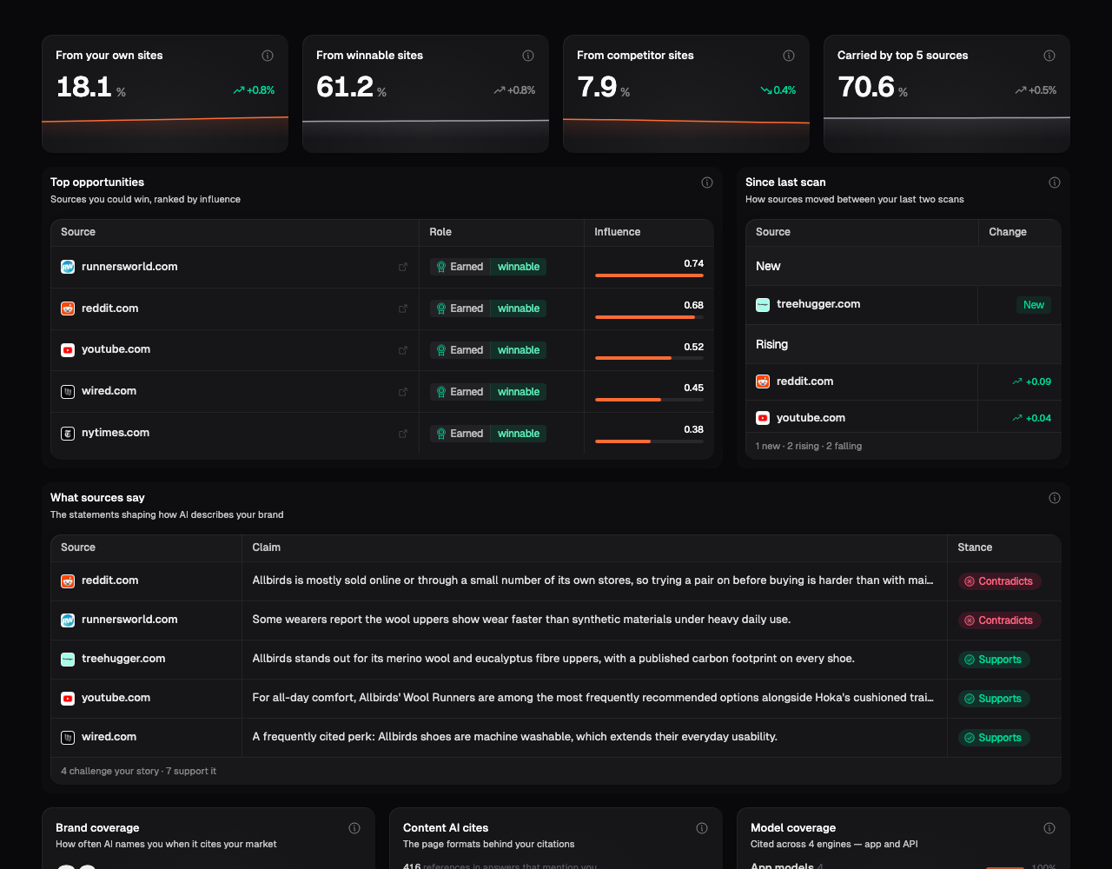Show info for Brand coverage card

pyautogui.click(x=354, y=828)
